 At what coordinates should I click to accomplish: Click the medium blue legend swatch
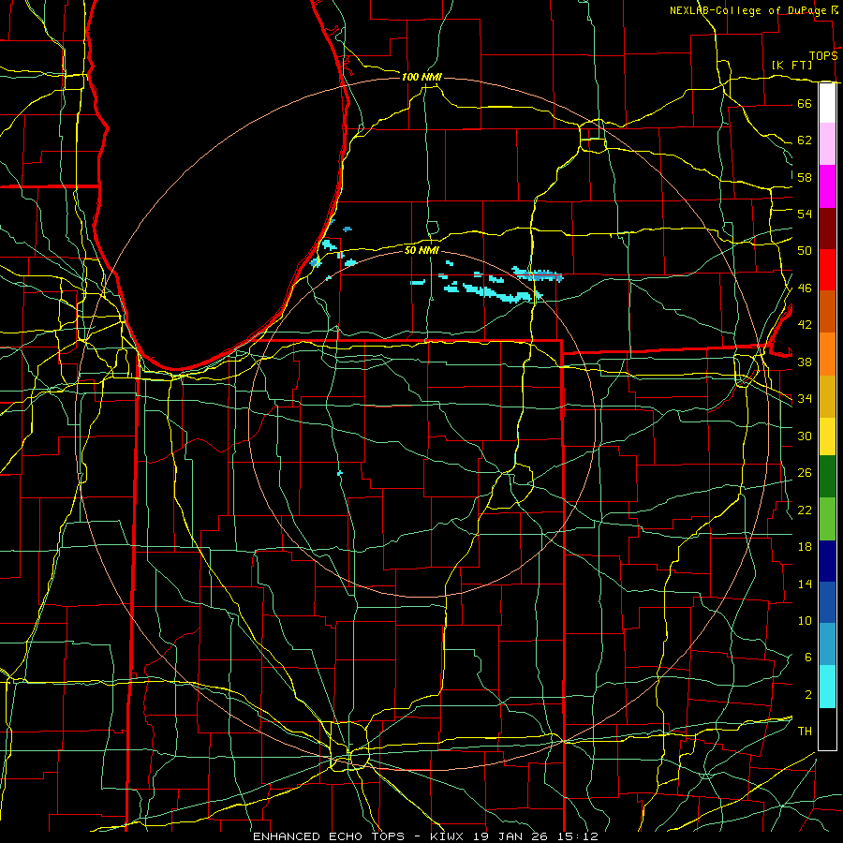(x=827, y=602)
